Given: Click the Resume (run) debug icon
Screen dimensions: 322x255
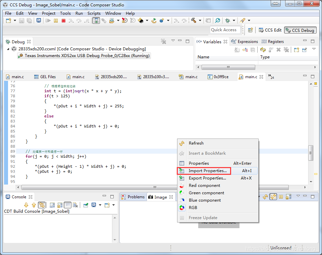Looking at the screenshot, I should (x=48, y=20).
